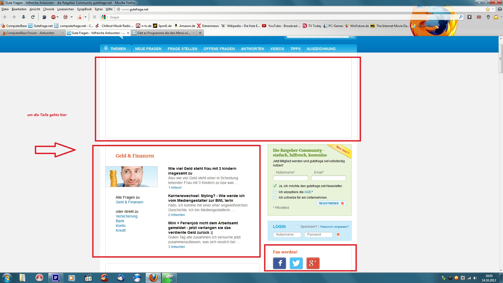Click the REGISTRIEREN button

331,203
